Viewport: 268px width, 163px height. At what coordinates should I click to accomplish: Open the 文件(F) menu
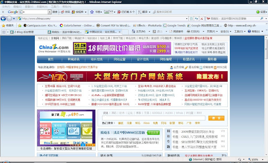point(6,7)
